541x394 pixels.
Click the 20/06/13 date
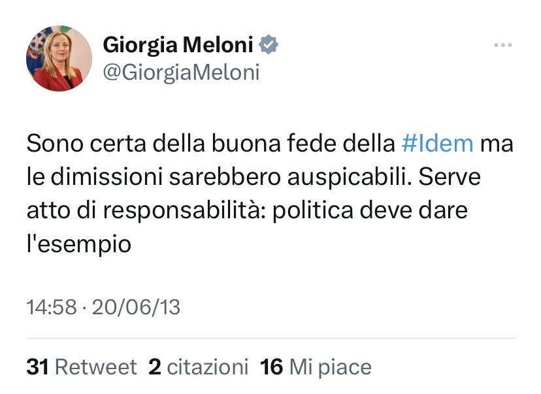(x=136, y=307)
